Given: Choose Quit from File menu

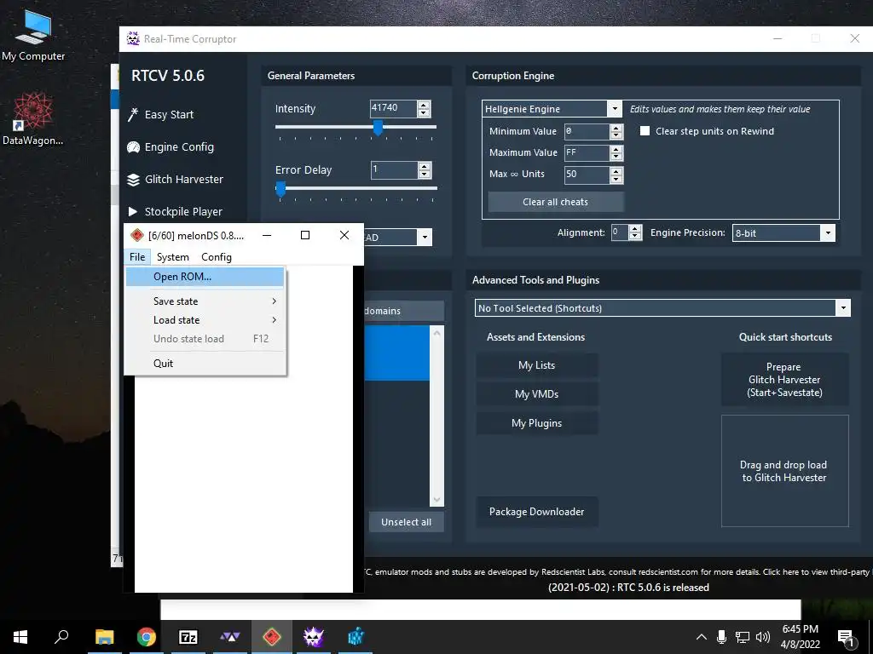Looking at the screenshot, I should click(205, 364).
